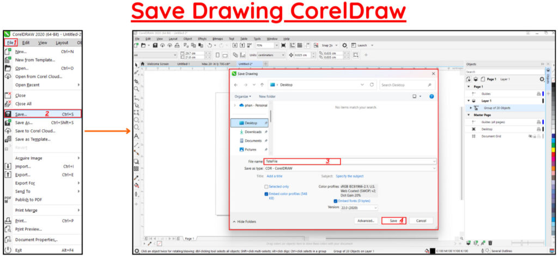
Task: Select Landscape page orientation
Action: pyautogui.click(x=225, y=55)
